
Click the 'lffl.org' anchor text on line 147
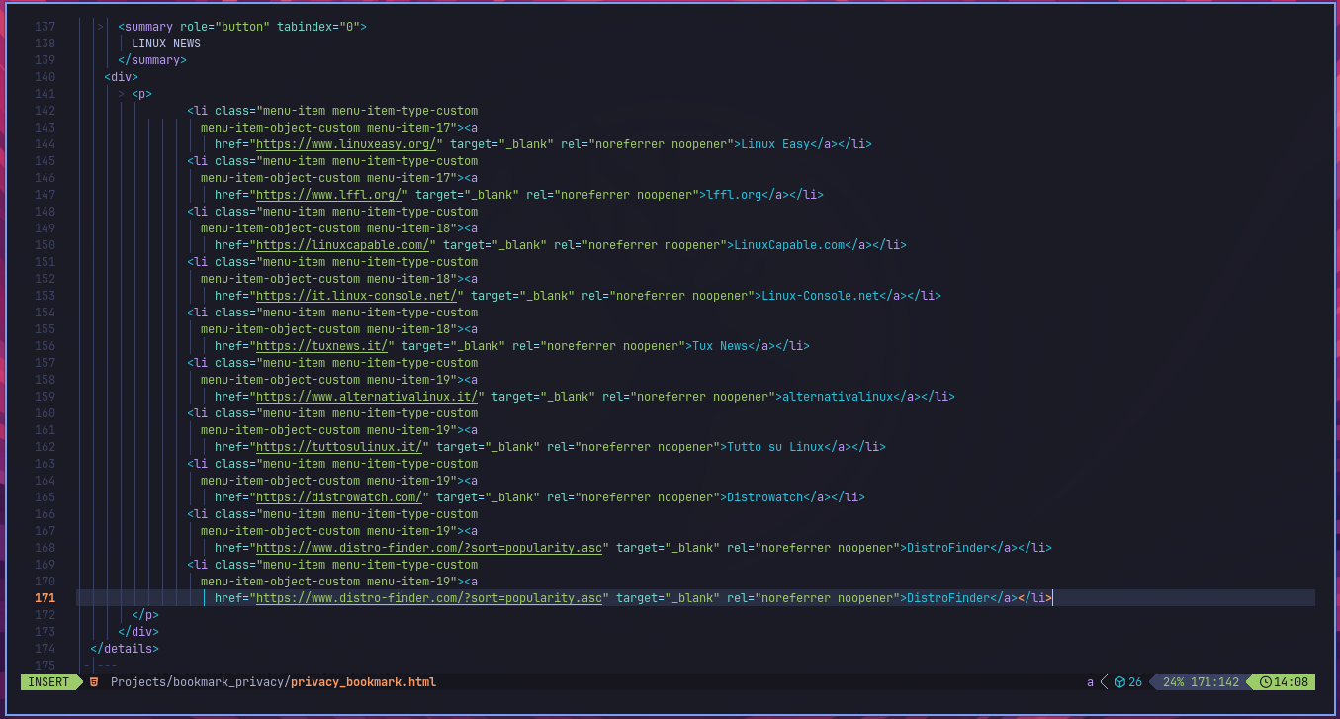pyautogui.click(x=734, y=195)
